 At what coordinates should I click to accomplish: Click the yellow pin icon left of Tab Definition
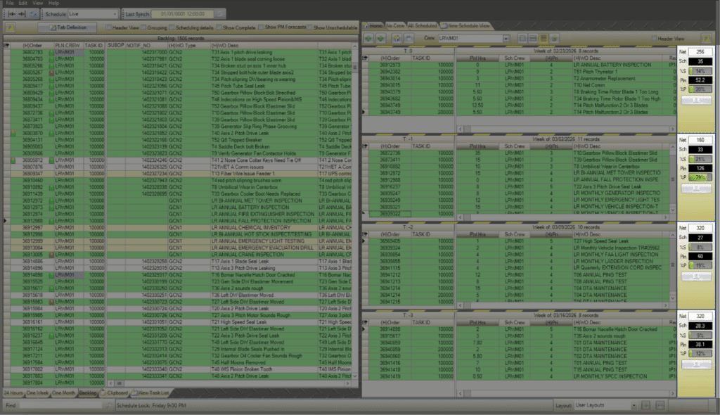pos(11,27)
